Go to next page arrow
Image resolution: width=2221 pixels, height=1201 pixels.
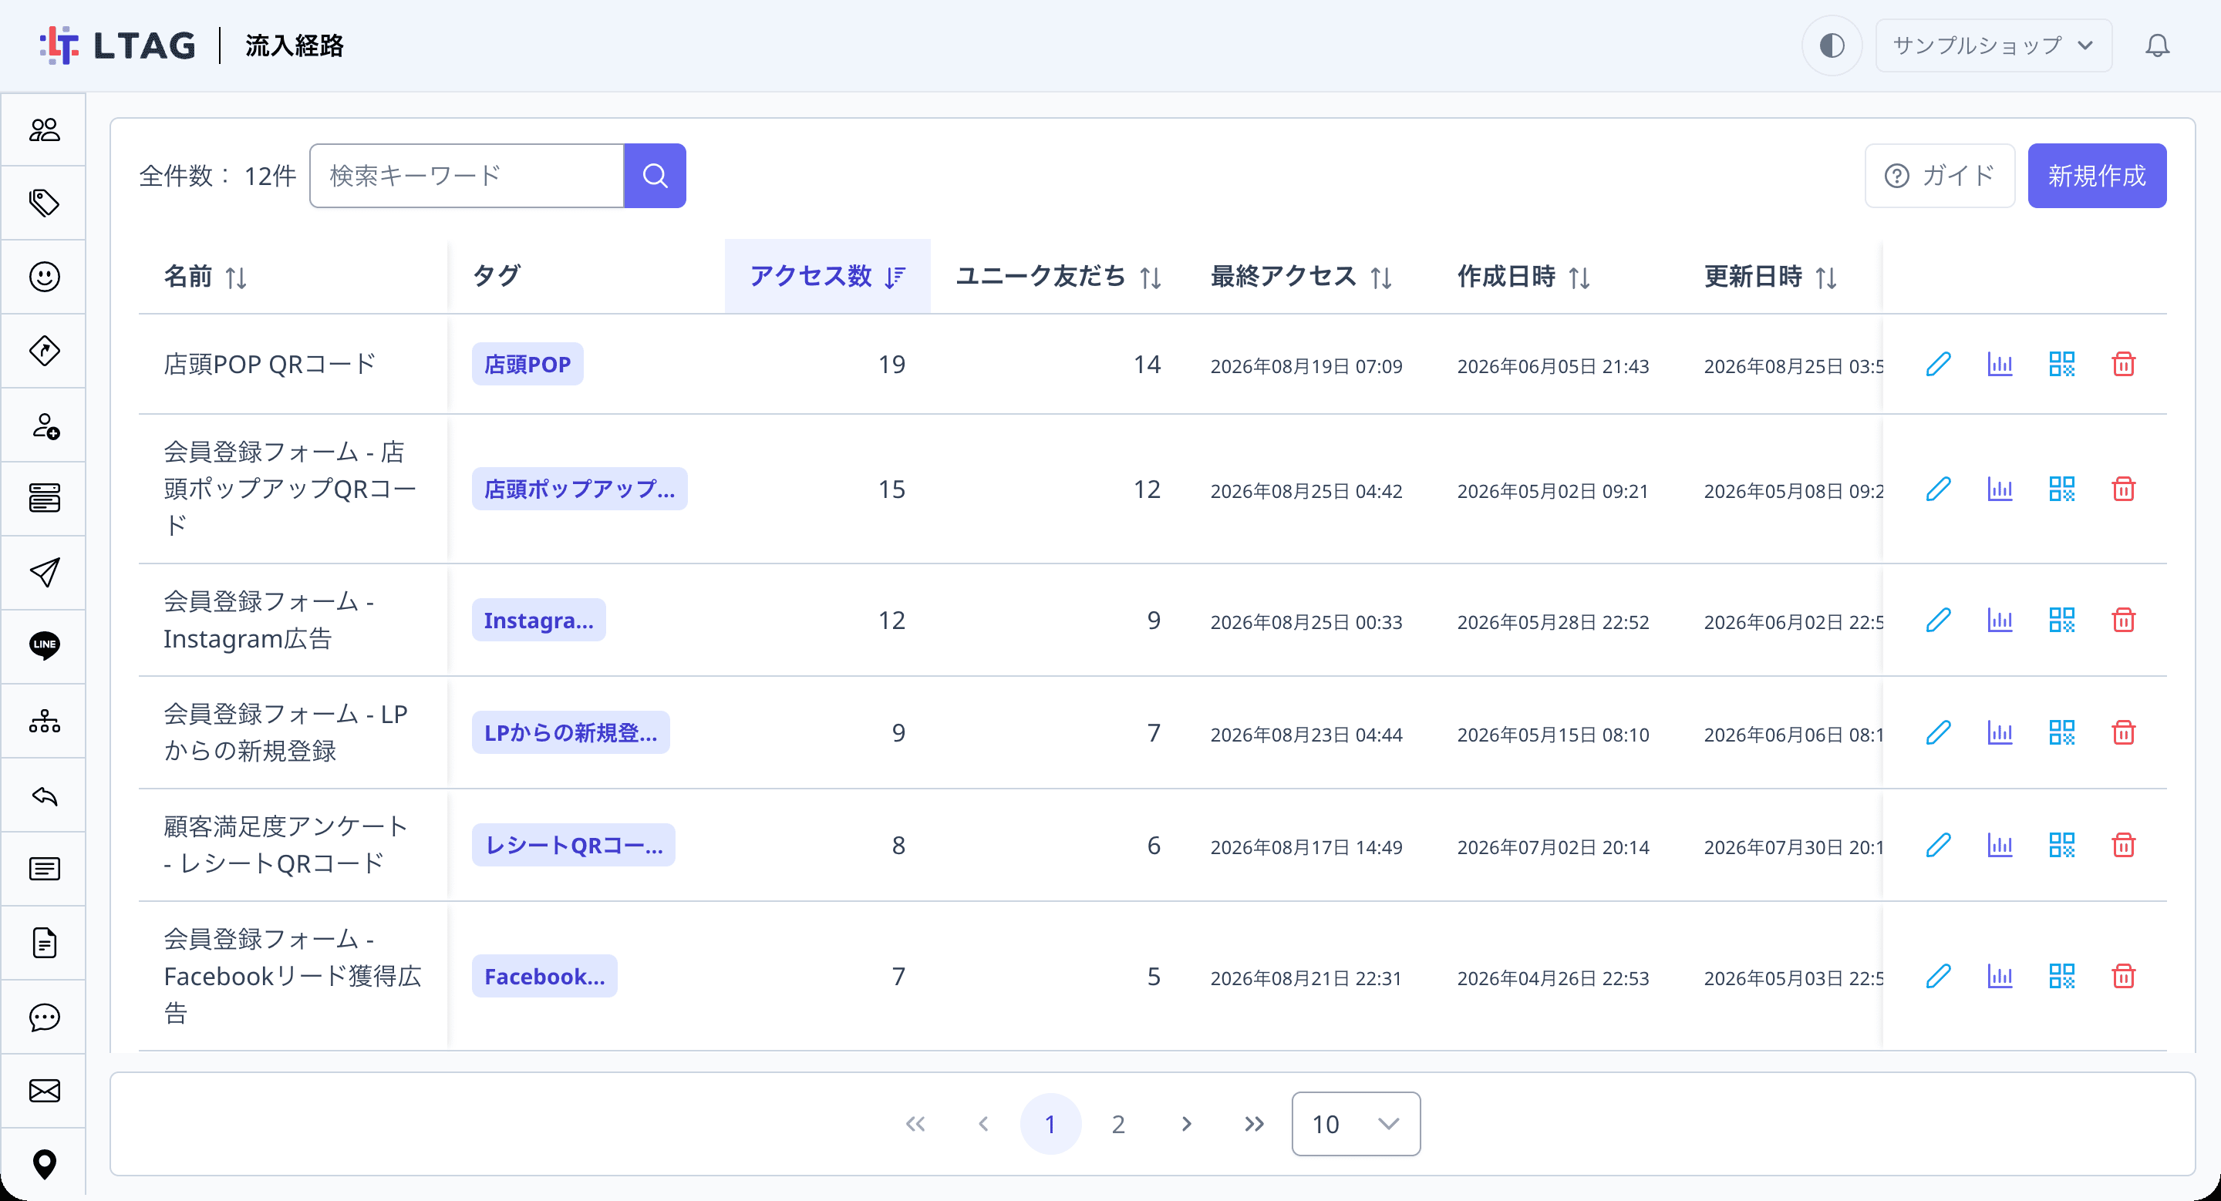[x=1186, y=1125]
